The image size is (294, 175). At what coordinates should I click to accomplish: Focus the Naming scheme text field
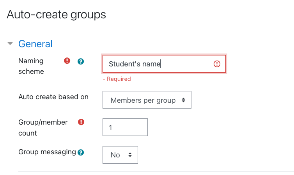pyautogui.click(x=164, y=64)
